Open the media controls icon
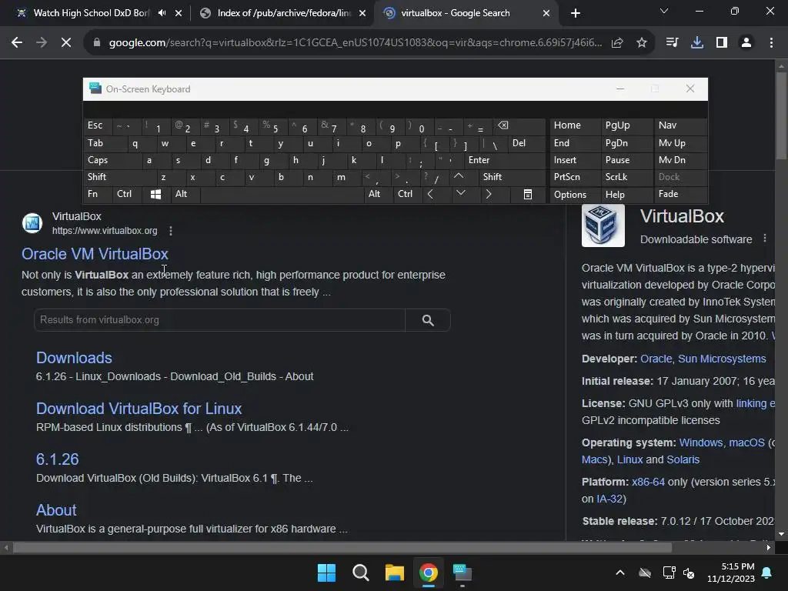788x591 pixels. click(x=672, y=43)
